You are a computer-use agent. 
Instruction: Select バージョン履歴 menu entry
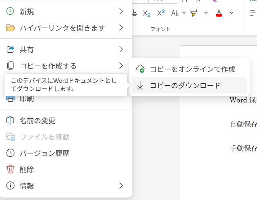pyautogui.click(x=66, y=153)
